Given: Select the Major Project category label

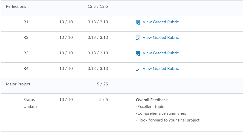Looking at the screenshot, I should [x=18, y=84].
